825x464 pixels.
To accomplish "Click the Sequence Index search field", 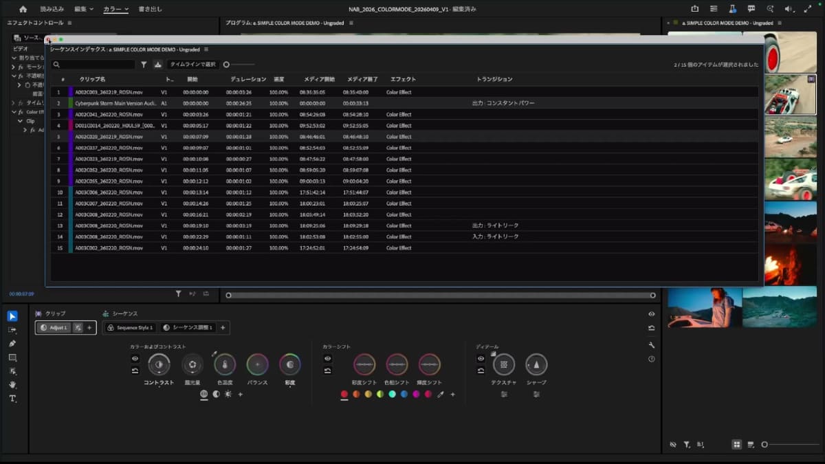I will (93, 64).
